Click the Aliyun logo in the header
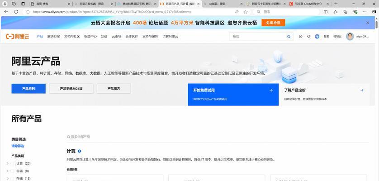379x181 pixels. coord(17,37)
